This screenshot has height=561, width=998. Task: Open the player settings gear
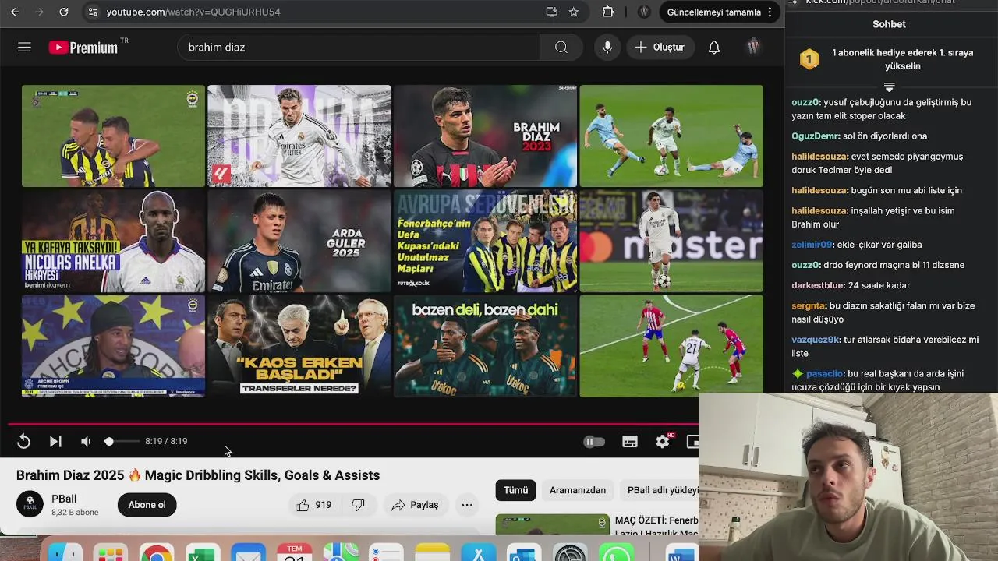coord(663,442)
